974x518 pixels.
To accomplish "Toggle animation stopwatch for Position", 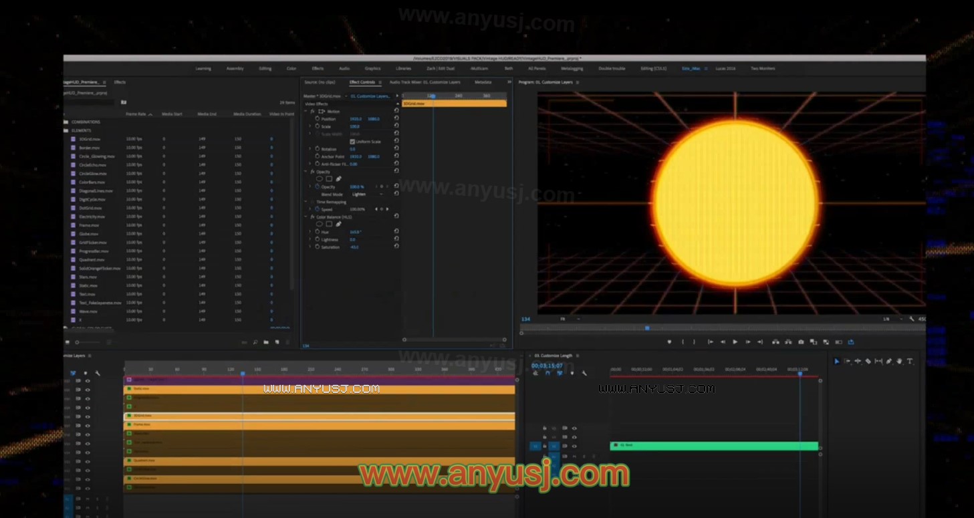I will coord(317,118).
